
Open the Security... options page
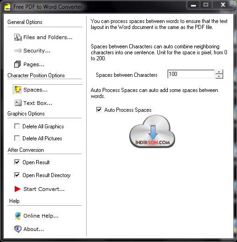pos(37,51)
